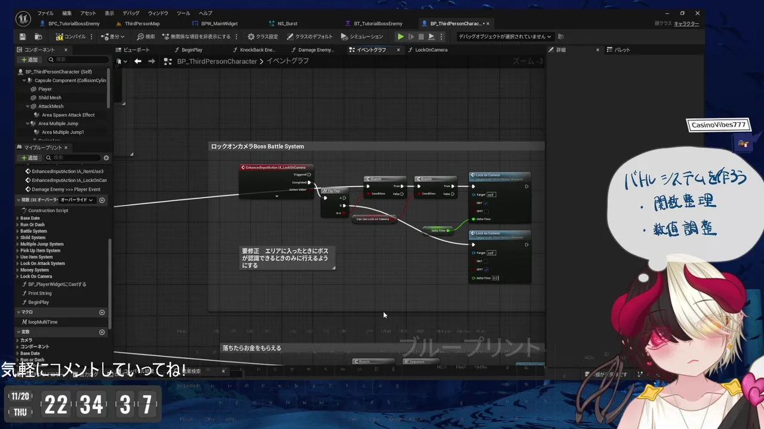The image size is (764, 429).
Task: Click add variable plus icon in 変数 section
Action: point(102,332)
